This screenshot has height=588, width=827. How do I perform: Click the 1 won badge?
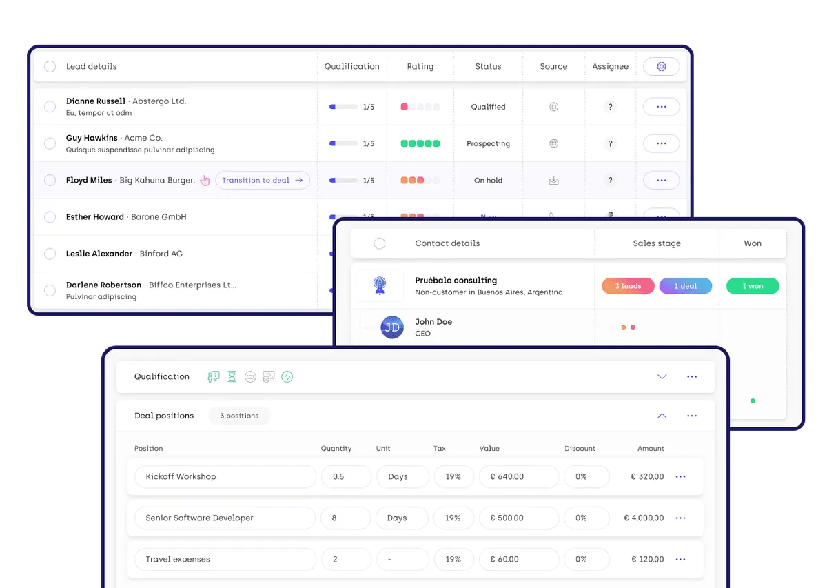753,286
